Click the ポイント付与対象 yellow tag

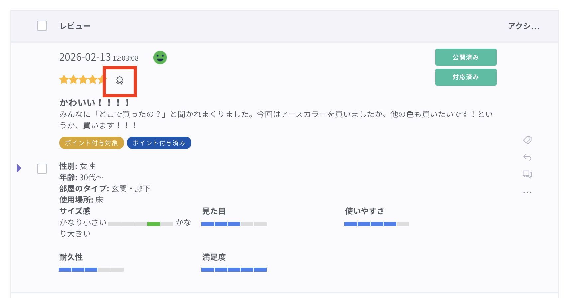92,143
